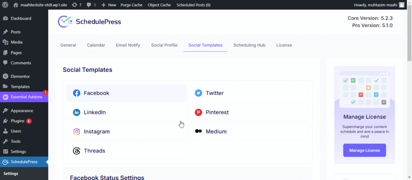Click the Pinterest logo icon
This screenshot has height=180, width=412.
(198, 112)
